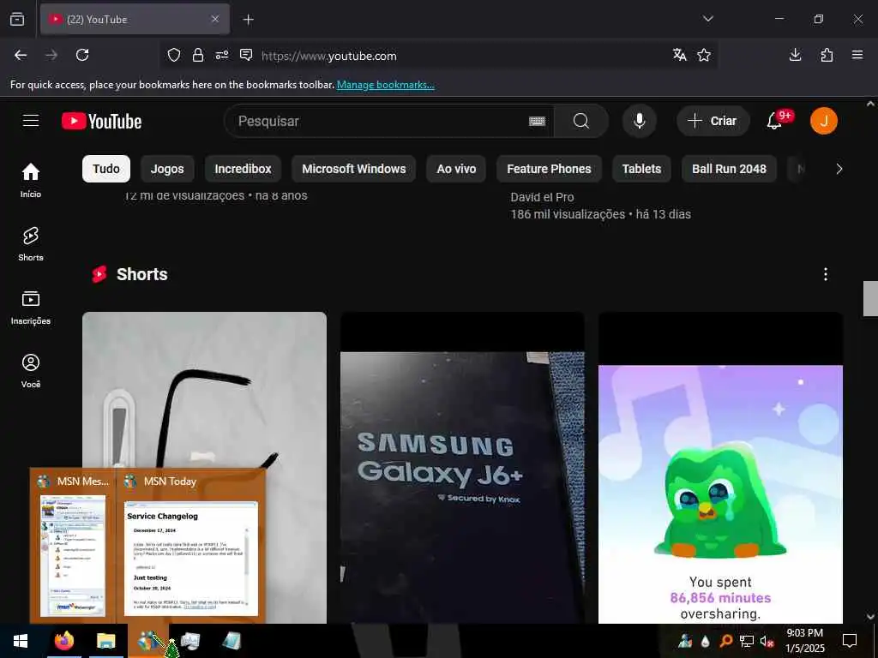Select the Microsoft Windows chip

point(354,169)
